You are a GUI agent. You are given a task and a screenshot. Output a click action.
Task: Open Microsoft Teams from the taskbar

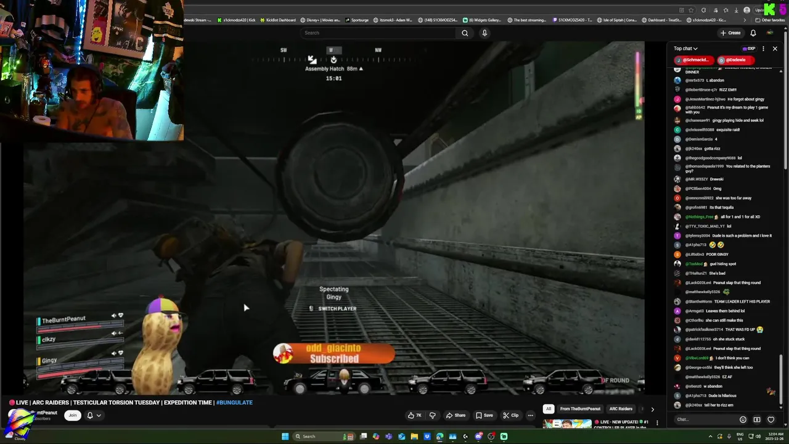click(x=389, y=437)
